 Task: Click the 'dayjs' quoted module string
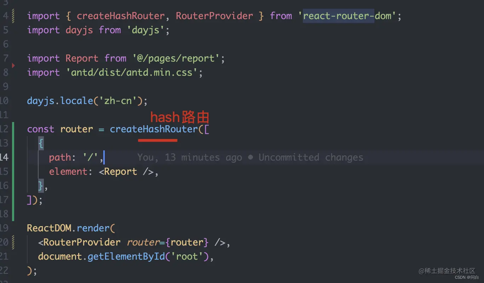pos(145,30)
